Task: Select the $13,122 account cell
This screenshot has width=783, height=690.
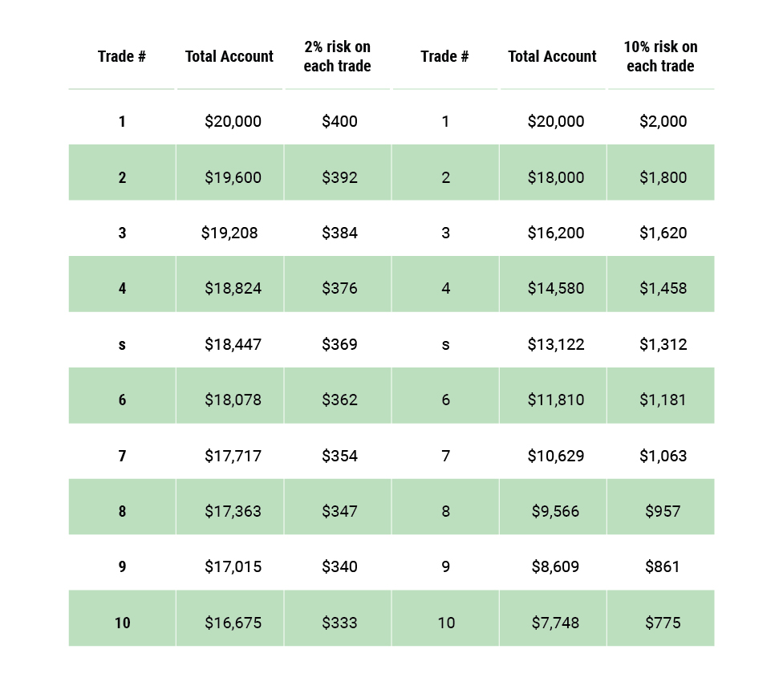Action: point(556,344)
